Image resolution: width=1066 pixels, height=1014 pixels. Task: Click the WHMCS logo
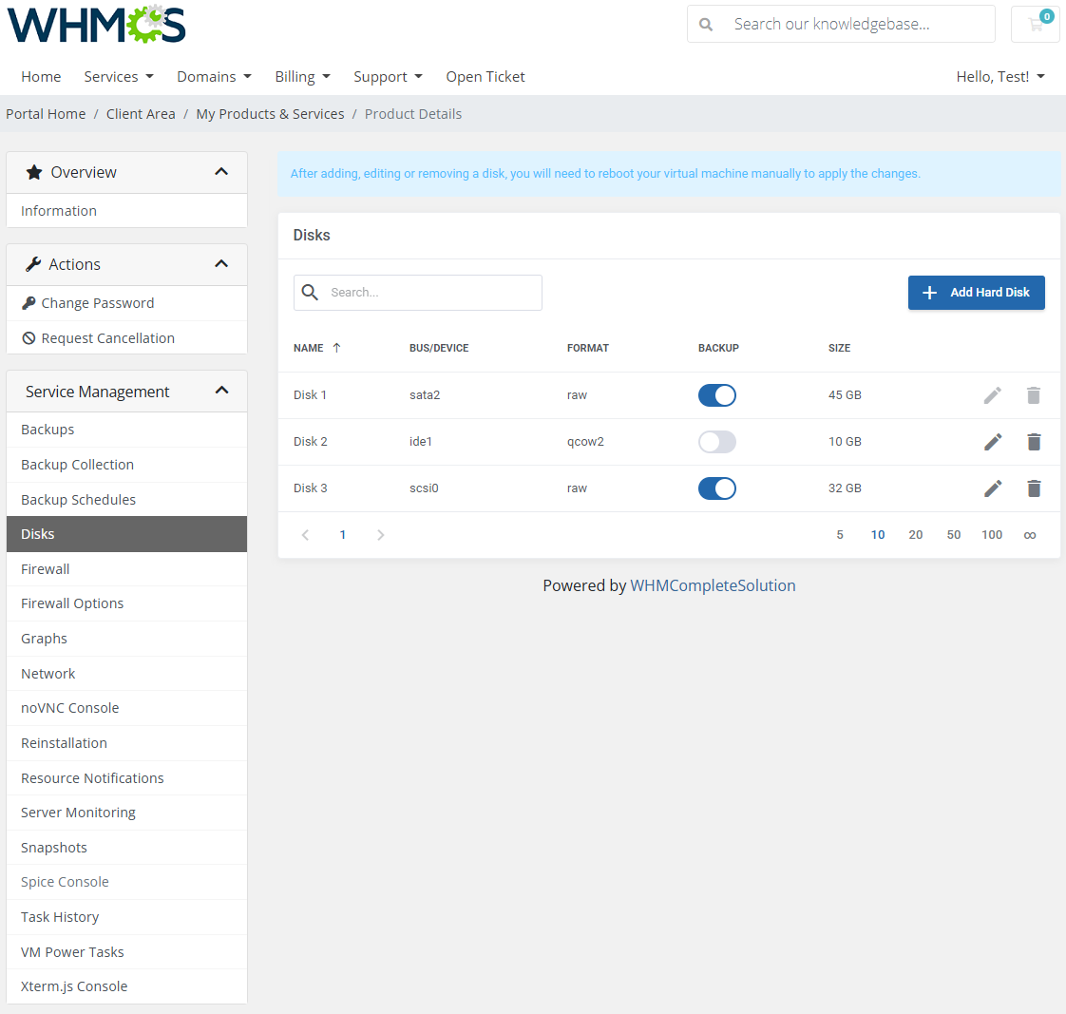point(95,26)
